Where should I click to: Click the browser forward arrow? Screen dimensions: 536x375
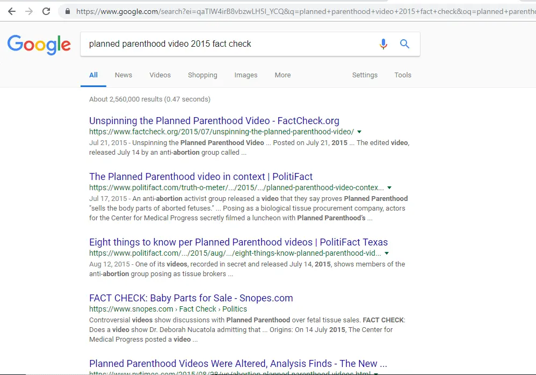29,11
